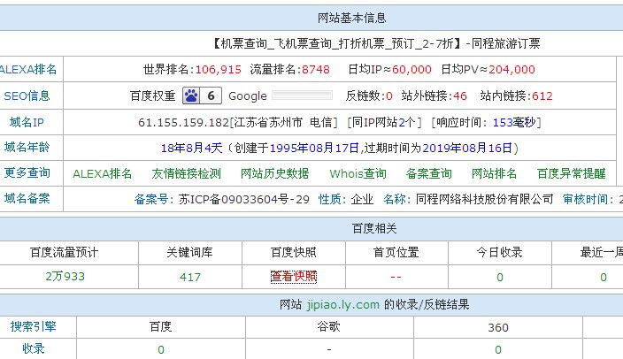Image resolution: width=623 pixels, height=359 pixels.
Task: Open the ALEXA排名 query link
Action: coord(103,173)
